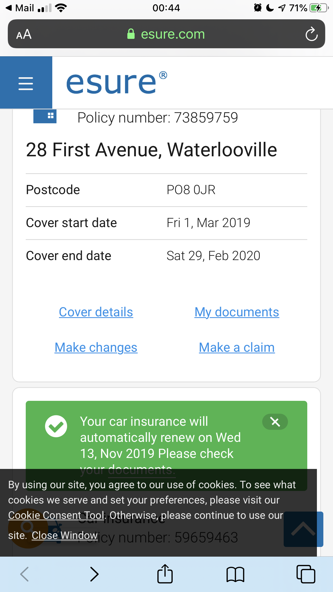The height and width of the screenshot is (592, 333).
Task: Close the cookie banner window
Action: click(x=65, y=535)
